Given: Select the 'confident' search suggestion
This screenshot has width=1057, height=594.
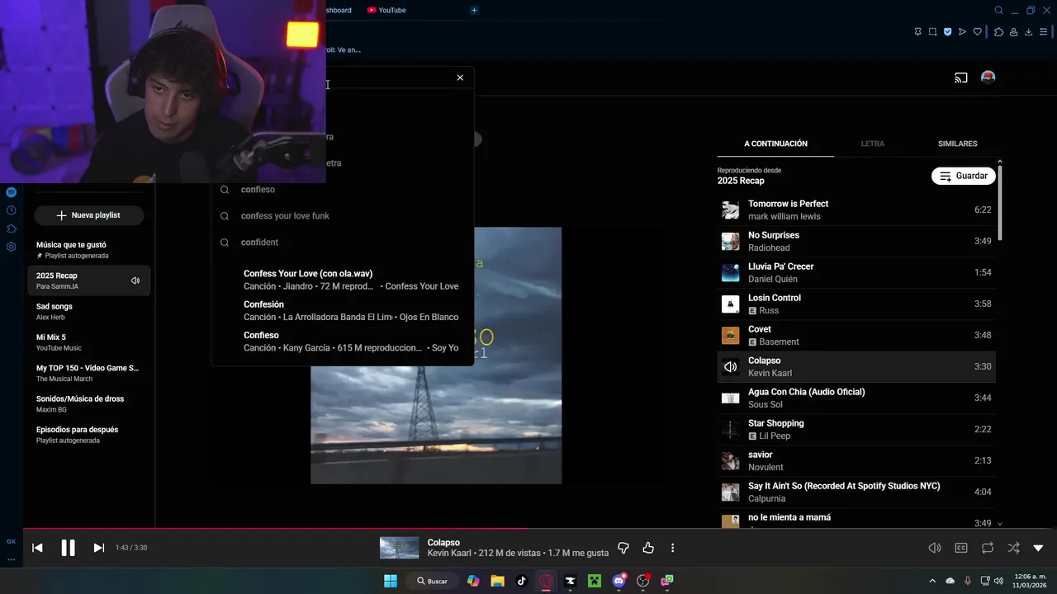Looking at the screenshot, I should 342,243.
